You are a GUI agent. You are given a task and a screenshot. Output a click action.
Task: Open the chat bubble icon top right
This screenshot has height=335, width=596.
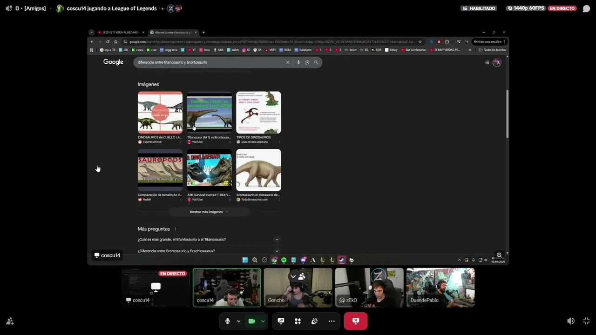tap(586, 8)
